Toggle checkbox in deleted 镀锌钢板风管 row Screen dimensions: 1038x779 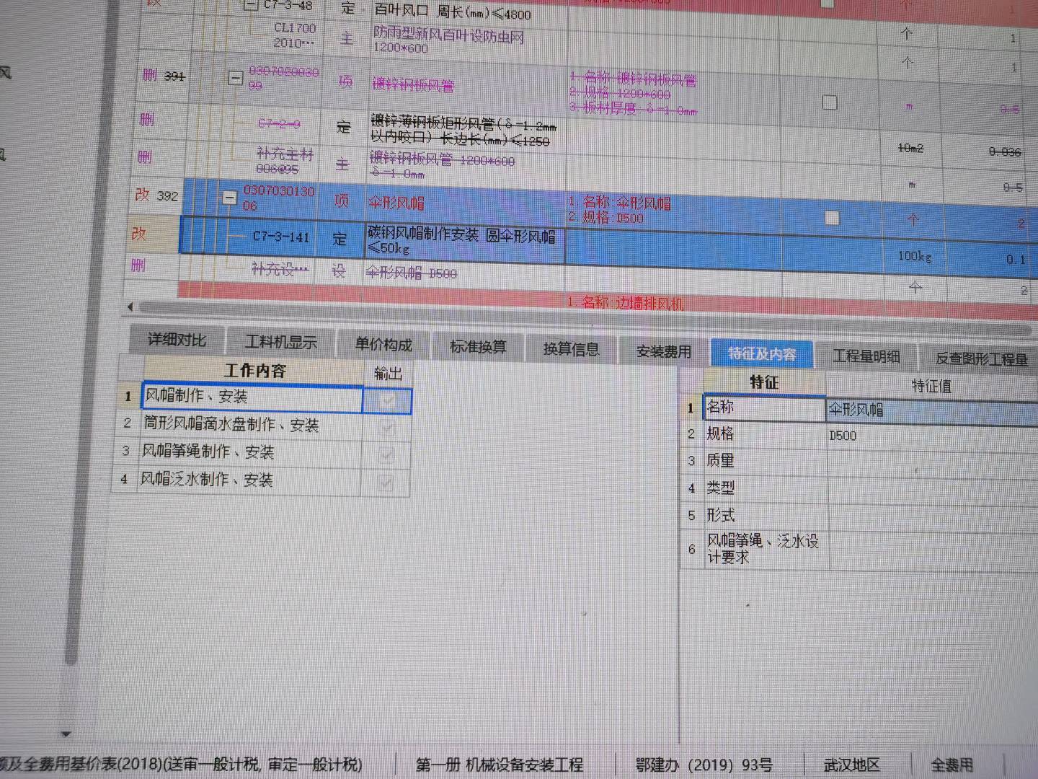[x=830, y=102]
